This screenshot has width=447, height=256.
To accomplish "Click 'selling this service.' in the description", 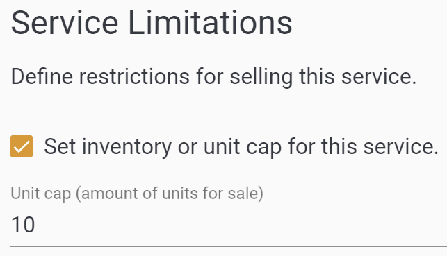I will point(323,77).
